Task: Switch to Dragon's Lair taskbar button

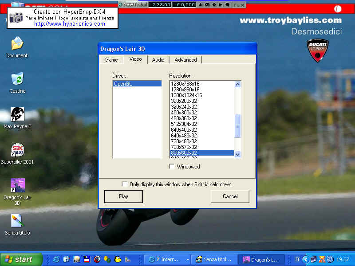Action: [x=261, y=259]
